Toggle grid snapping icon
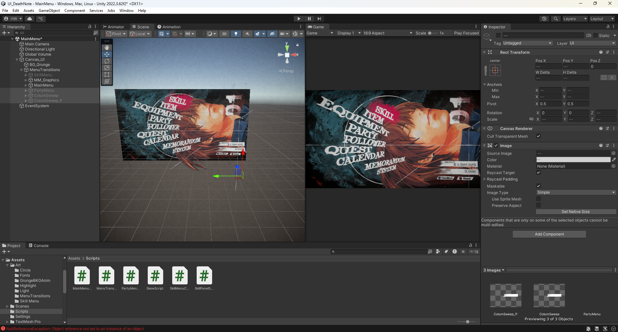This screenshot has width=618, height=332. [175, 34]
